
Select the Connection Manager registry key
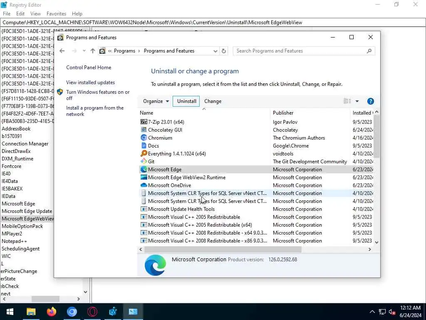[25, 144]
